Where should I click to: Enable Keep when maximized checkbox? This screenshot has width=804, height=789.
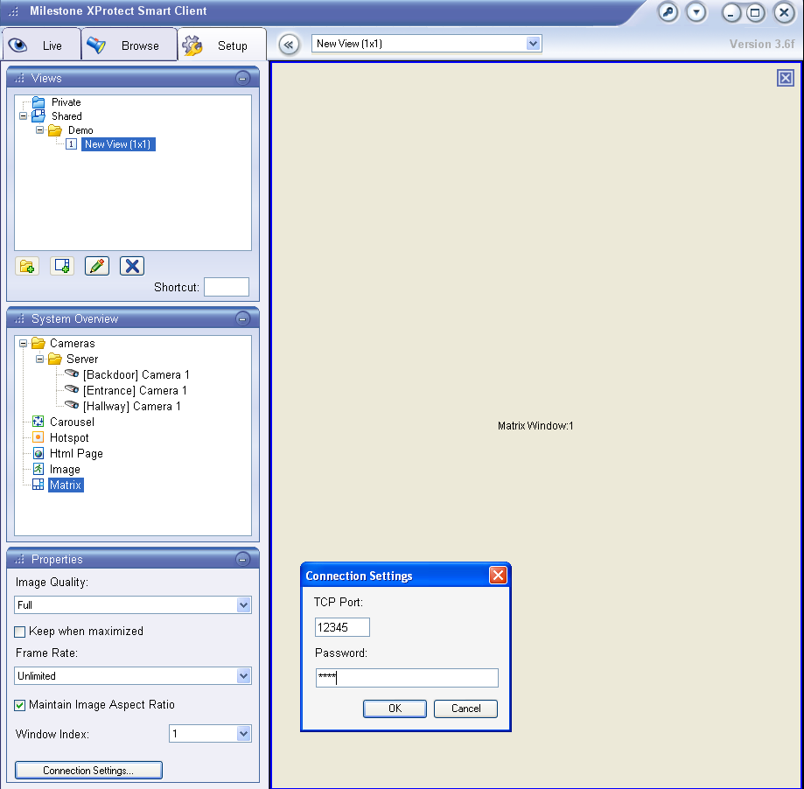point(19,632)
